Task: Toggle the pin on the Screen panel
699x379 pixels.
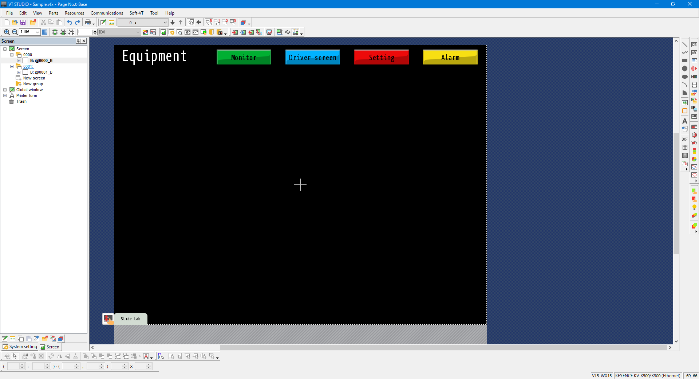Action: click(x=78, y=41)
